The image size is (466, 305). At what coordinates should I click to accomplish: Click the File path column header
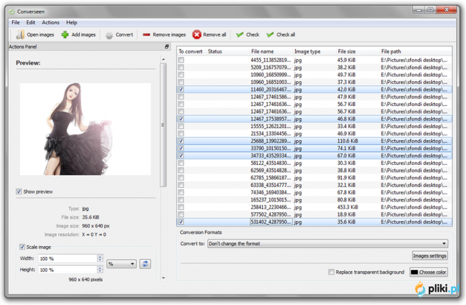(x=415, y=51)
